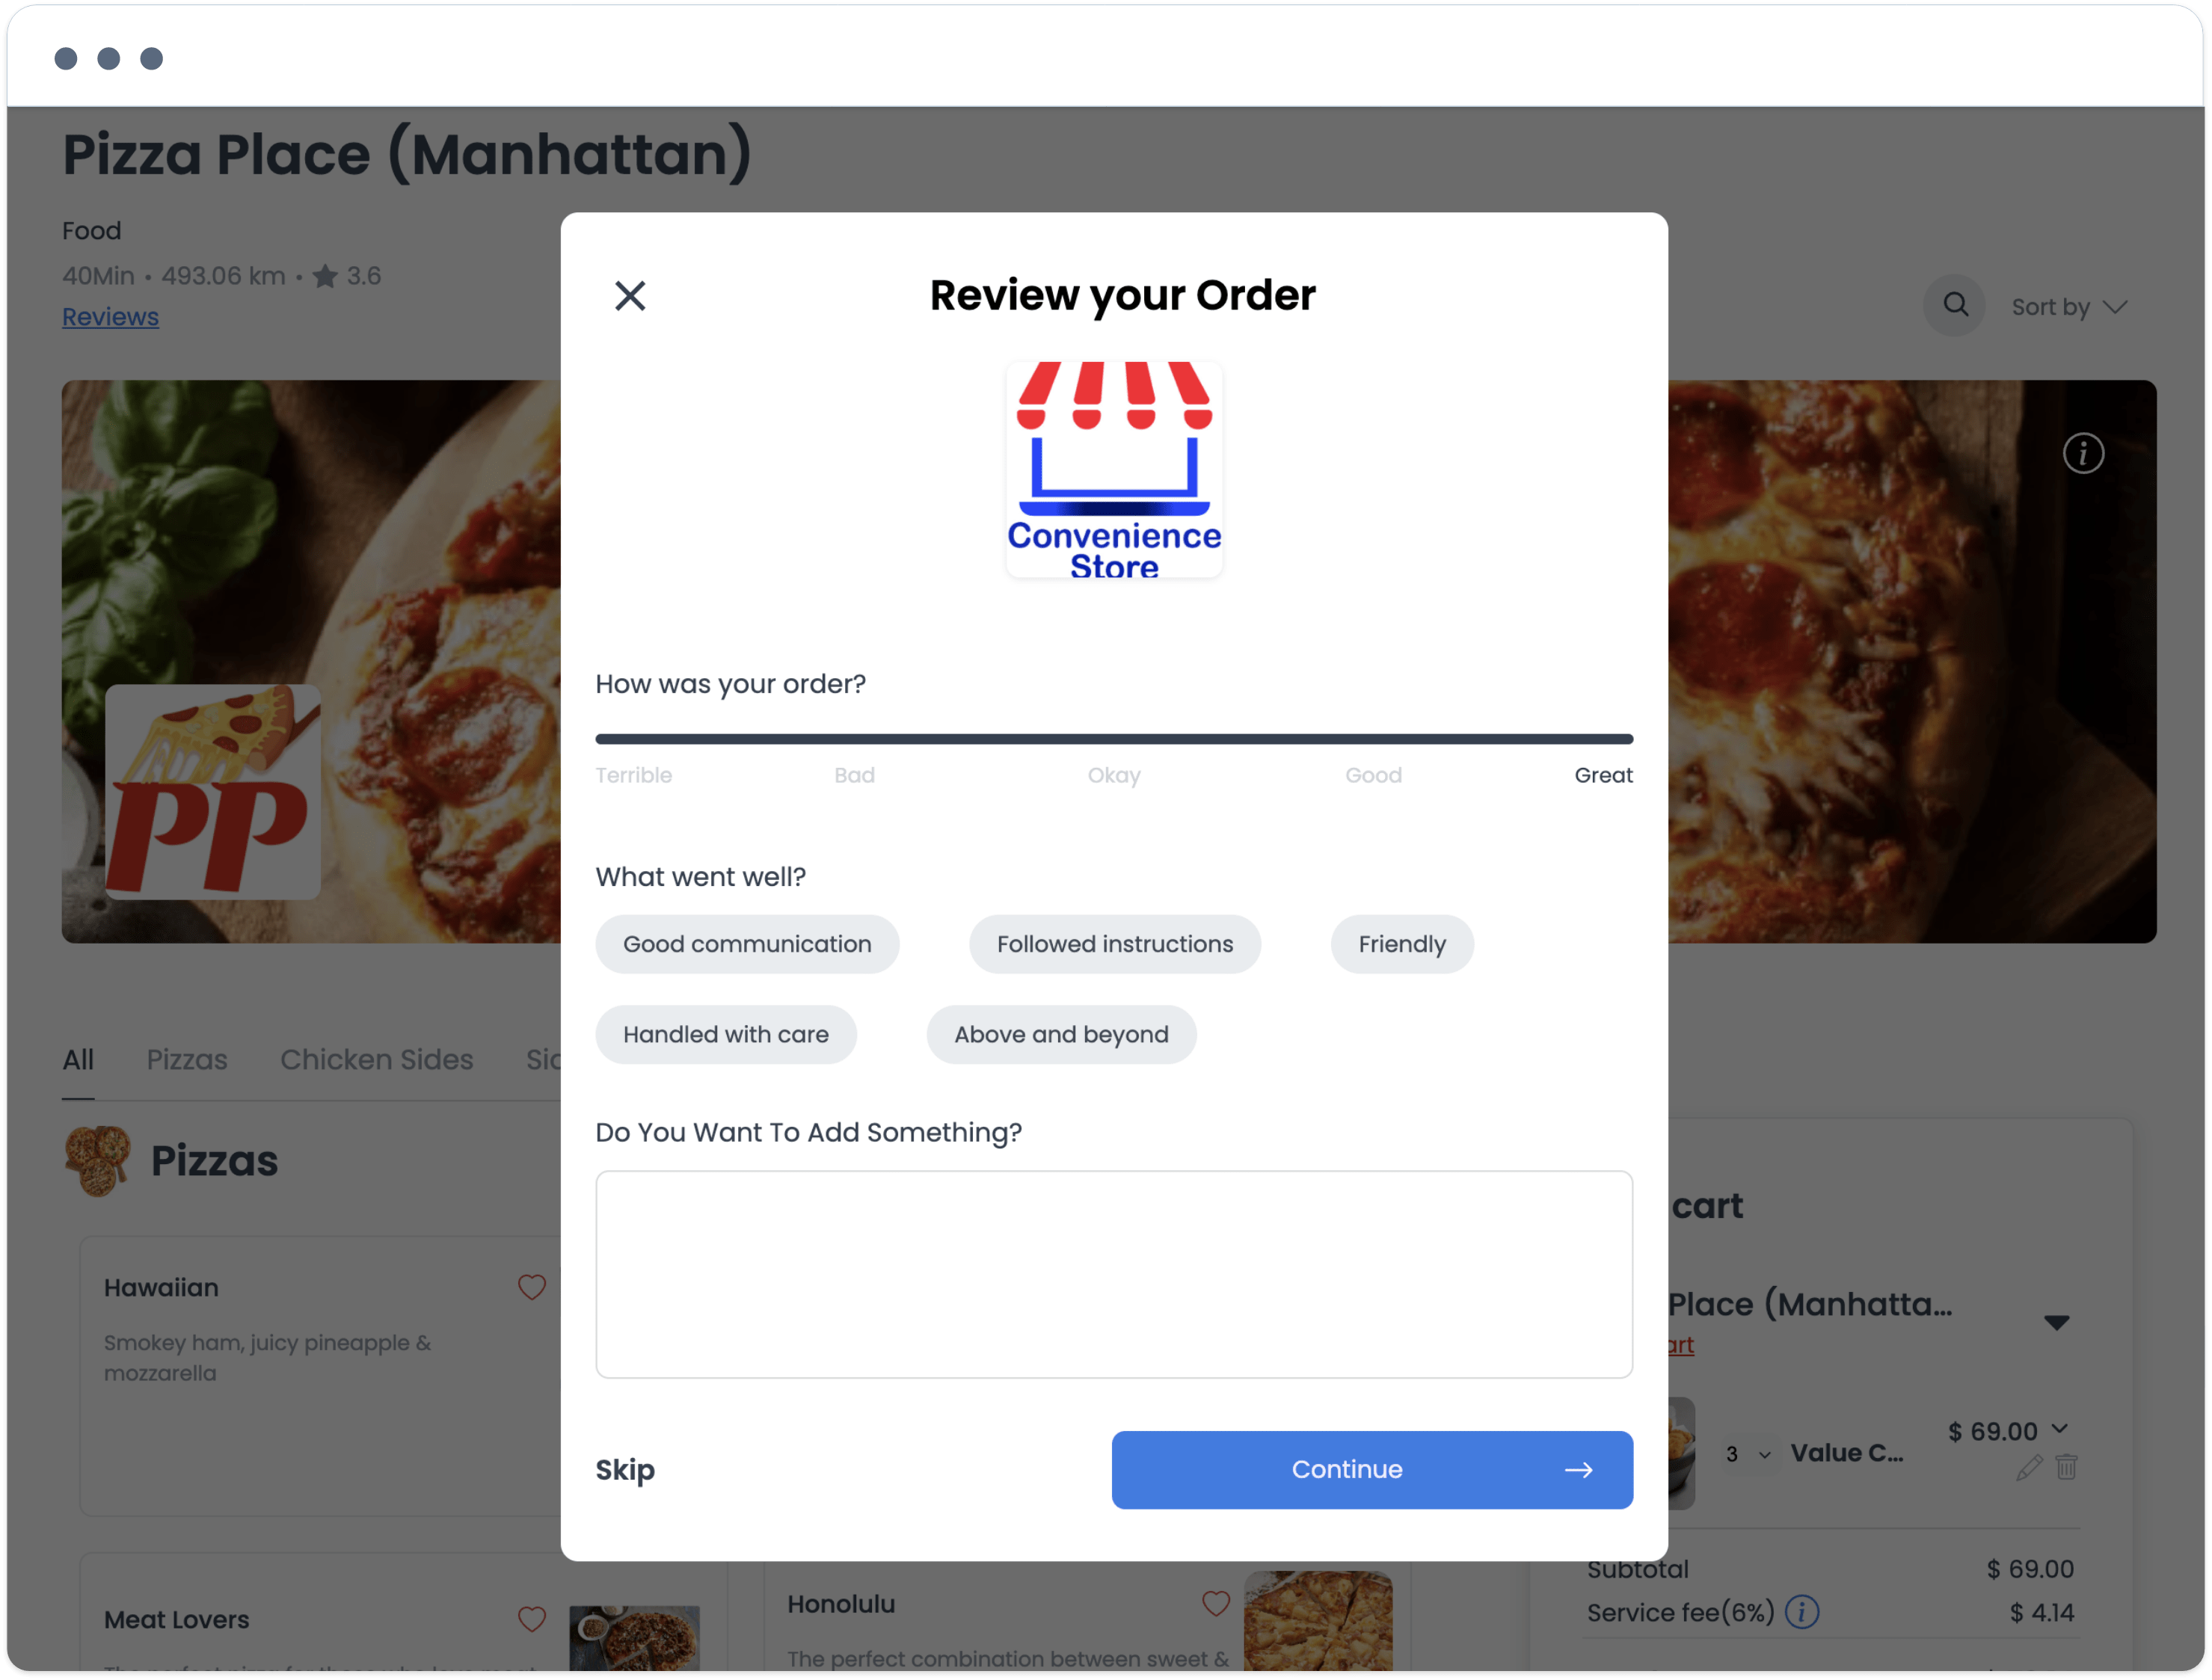Click the order rating slider track
The image size is (2212, 1680).
pos(1114,739)
